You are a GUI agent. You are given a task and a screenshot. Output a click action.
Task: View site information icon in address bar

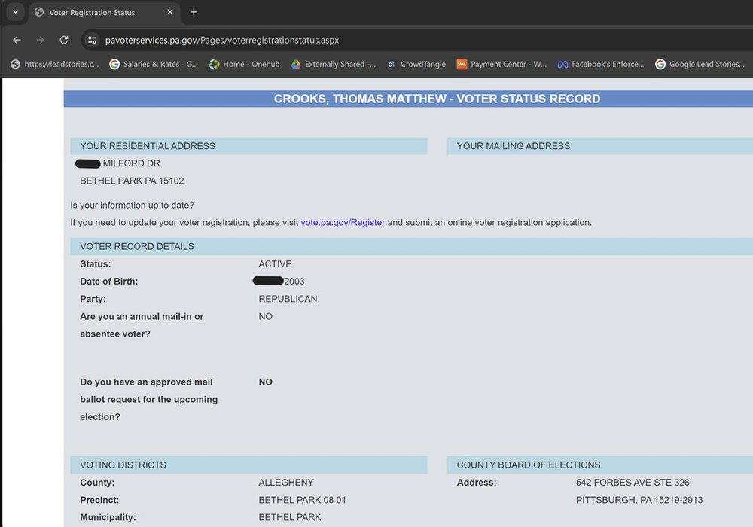tap(92, 40)
